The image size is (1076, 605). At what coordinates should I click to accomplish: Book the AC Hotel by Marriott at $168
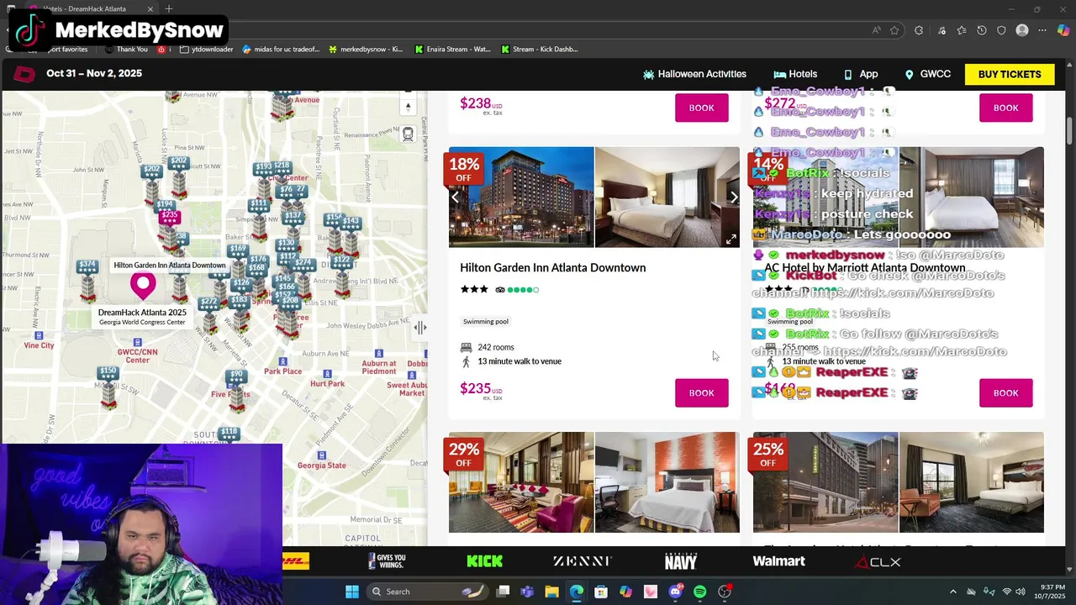pos(1006,392)
